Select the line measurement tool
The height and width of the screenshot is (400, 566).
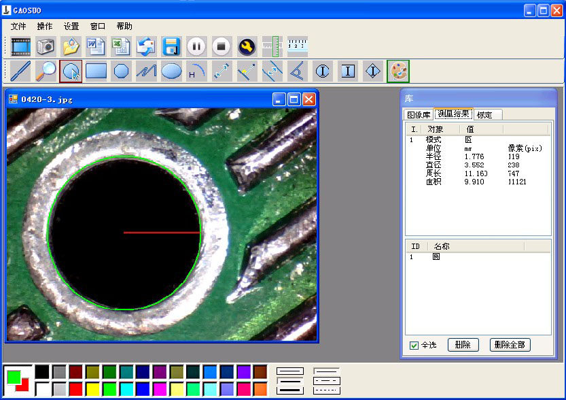[x=20, y=71]
